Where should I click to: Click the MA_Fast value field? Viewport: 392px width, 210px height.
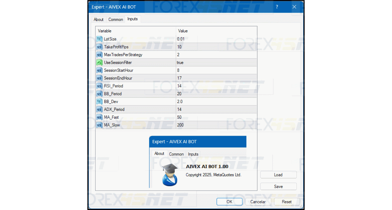click(x=216, y=117)
